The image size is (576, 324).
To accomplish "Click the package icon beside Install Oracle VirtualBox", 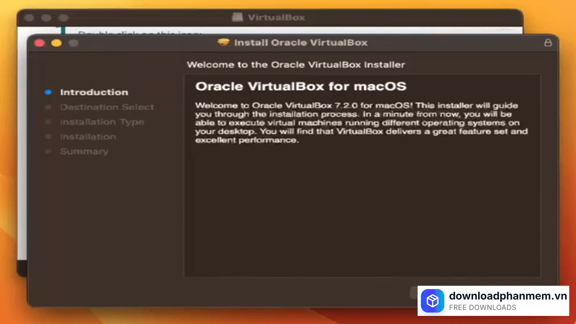I will (x=223, y=43).
